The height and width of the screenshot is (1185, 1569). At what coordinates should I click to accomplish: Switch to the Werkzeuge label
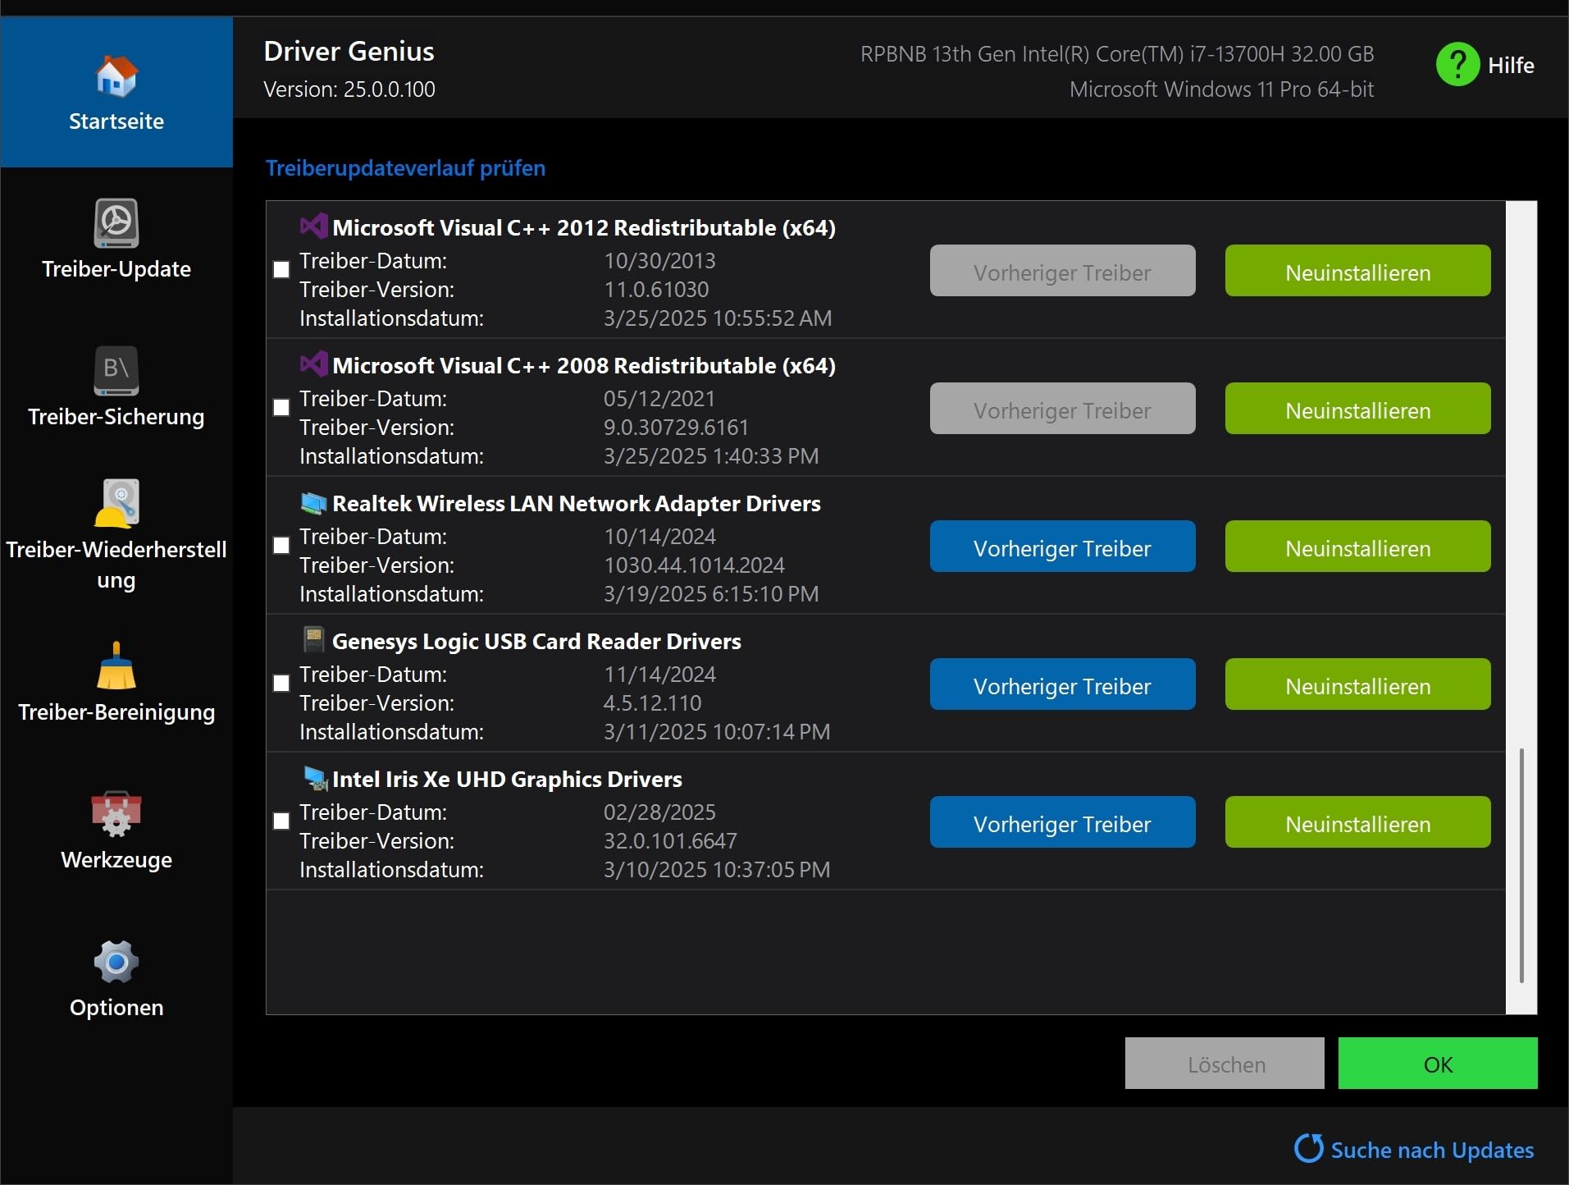click(x=116, y=860)
